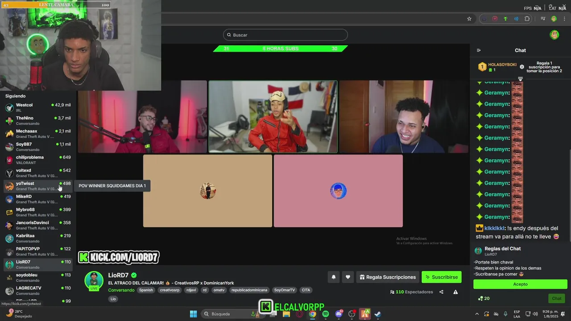The height and width of the screenshot is (321, 571).
Task: Open the ESP LAA language switcher
Action: 517,314
